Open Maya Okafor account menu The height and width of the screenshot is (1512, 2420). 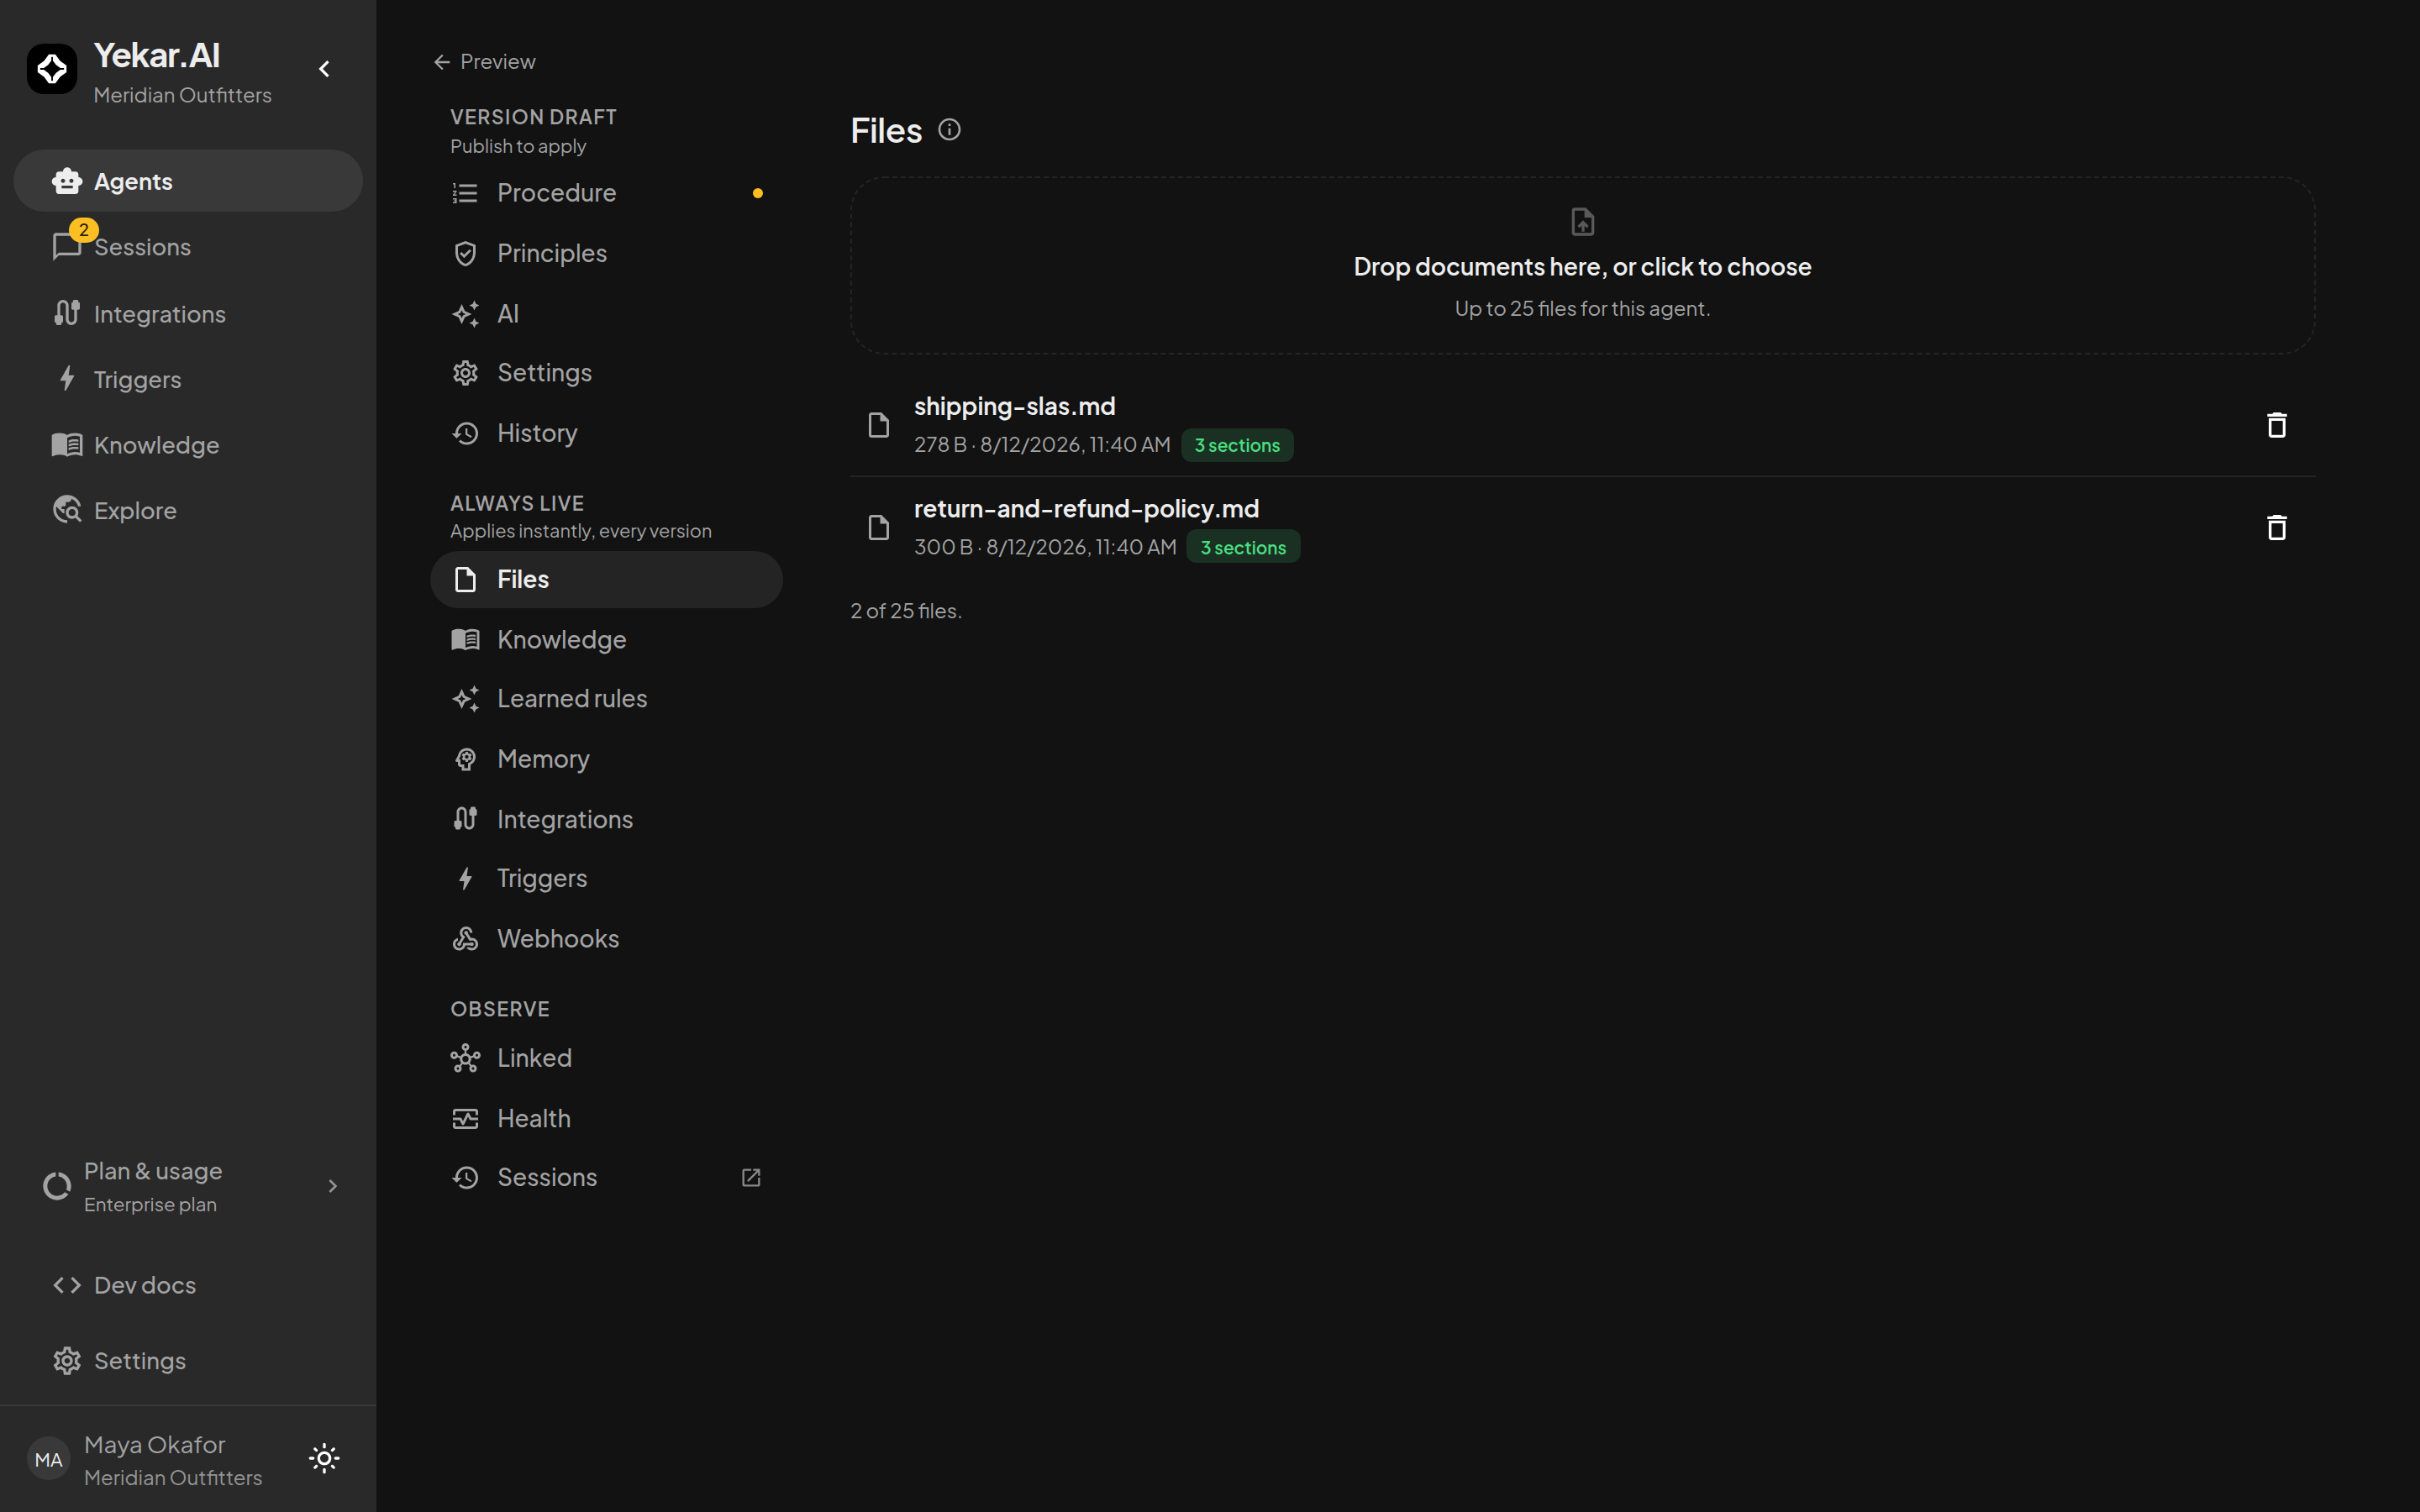[x=150, y=1460]
